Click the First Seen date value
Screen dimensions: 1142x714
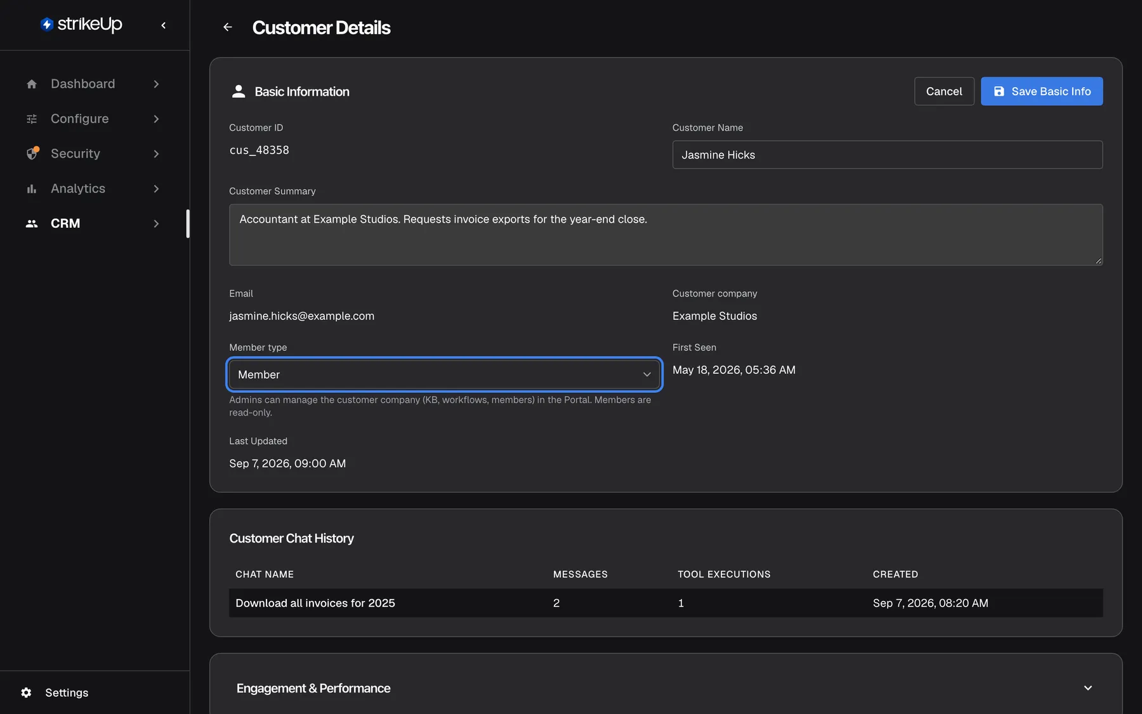pos(734,370)
